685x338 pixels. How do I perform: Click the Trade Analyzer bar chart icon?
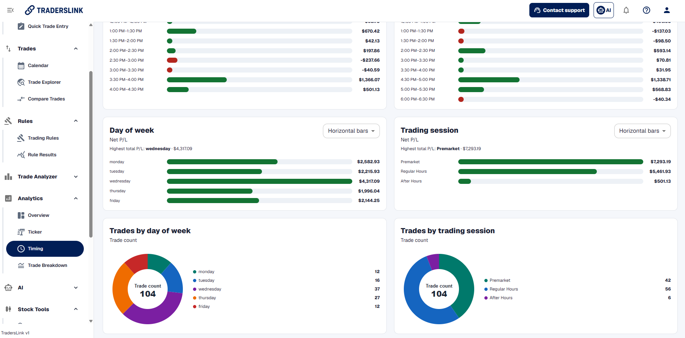click(8, 177)
